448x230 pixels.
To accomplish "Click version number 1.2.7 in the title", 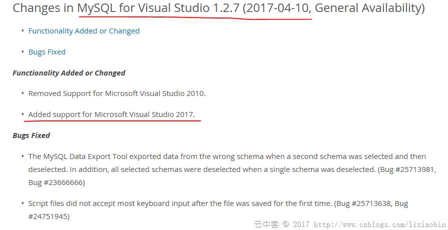I will tap(226, 8).
